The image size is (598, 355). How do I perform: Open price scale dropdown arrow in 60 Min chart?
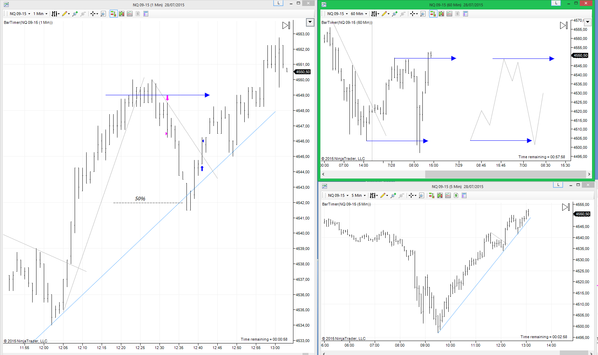click(588, 22)
